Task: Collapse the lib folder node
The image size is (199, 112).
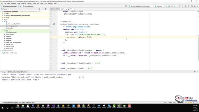Action: [3, 22]
